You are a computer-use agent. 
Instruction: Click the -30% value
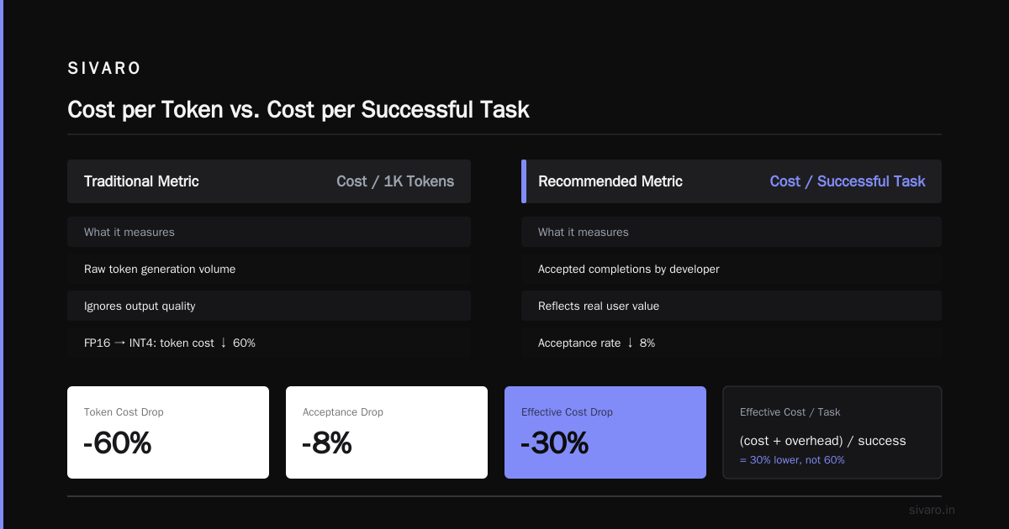[x=555, y=443]
